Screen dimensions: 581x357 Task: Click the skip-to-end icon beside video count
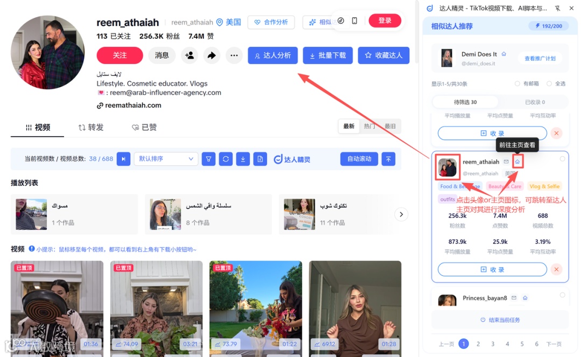(x=123, y=159)
